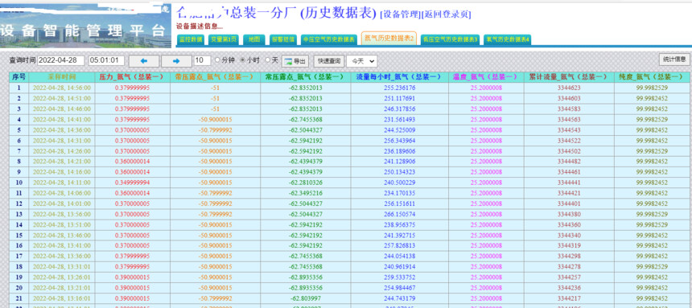Click the 温度_氮气 column header
The width and height of the screenshot is (692, 308).
(486, 76)
